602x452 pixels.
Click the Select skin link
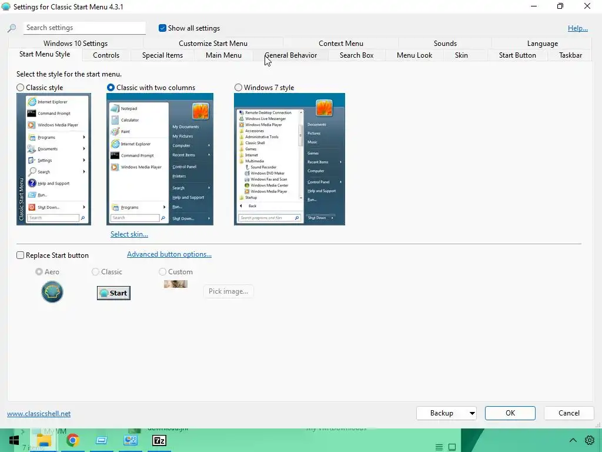[x=129, y=234]
